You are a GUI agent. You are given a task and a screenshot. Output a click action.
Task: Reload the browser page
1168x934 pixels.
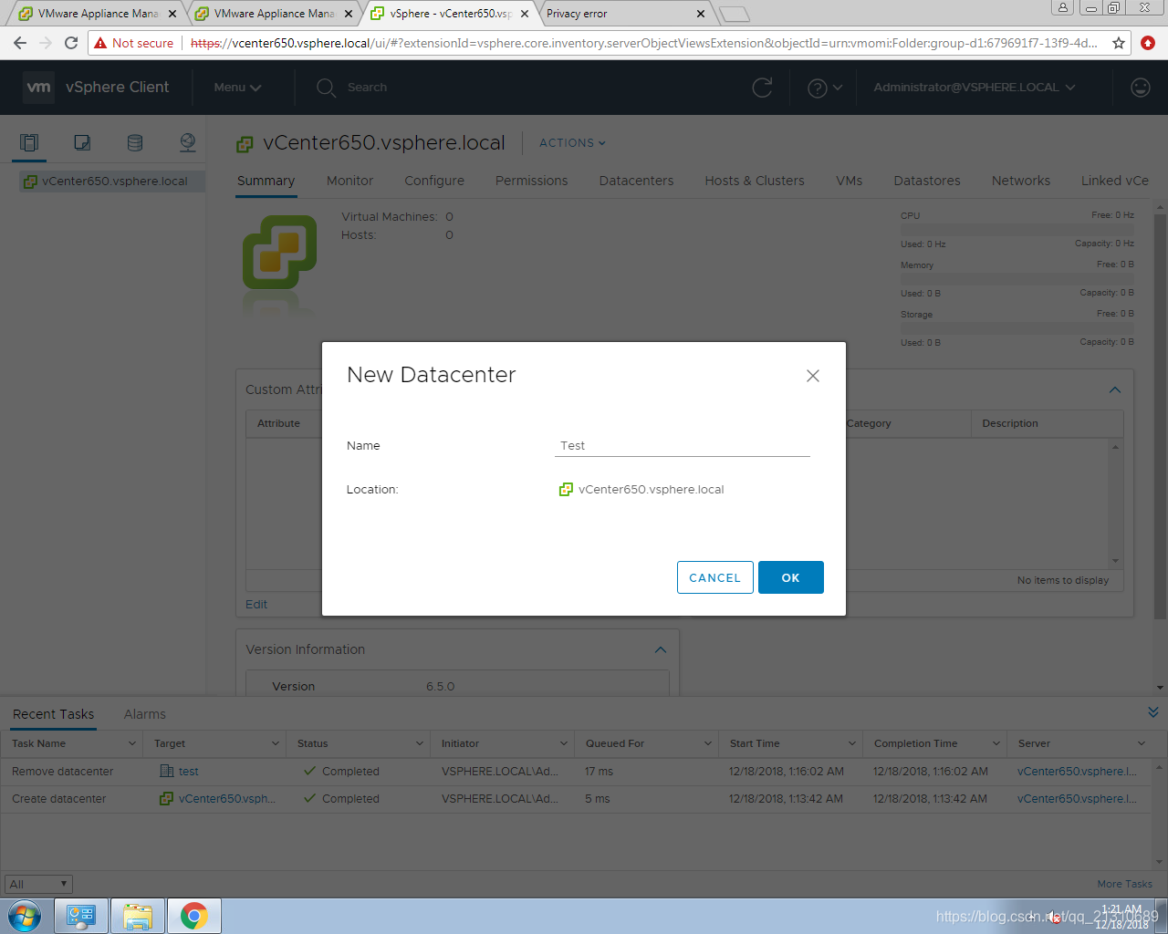coord(71,43)
